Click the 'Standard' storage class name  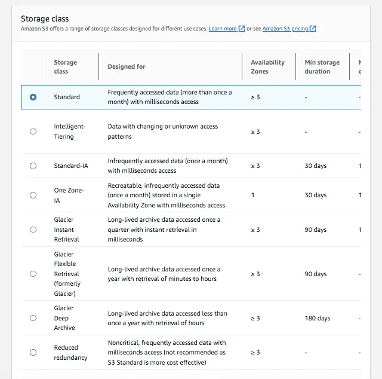click(x=67, y=97)
